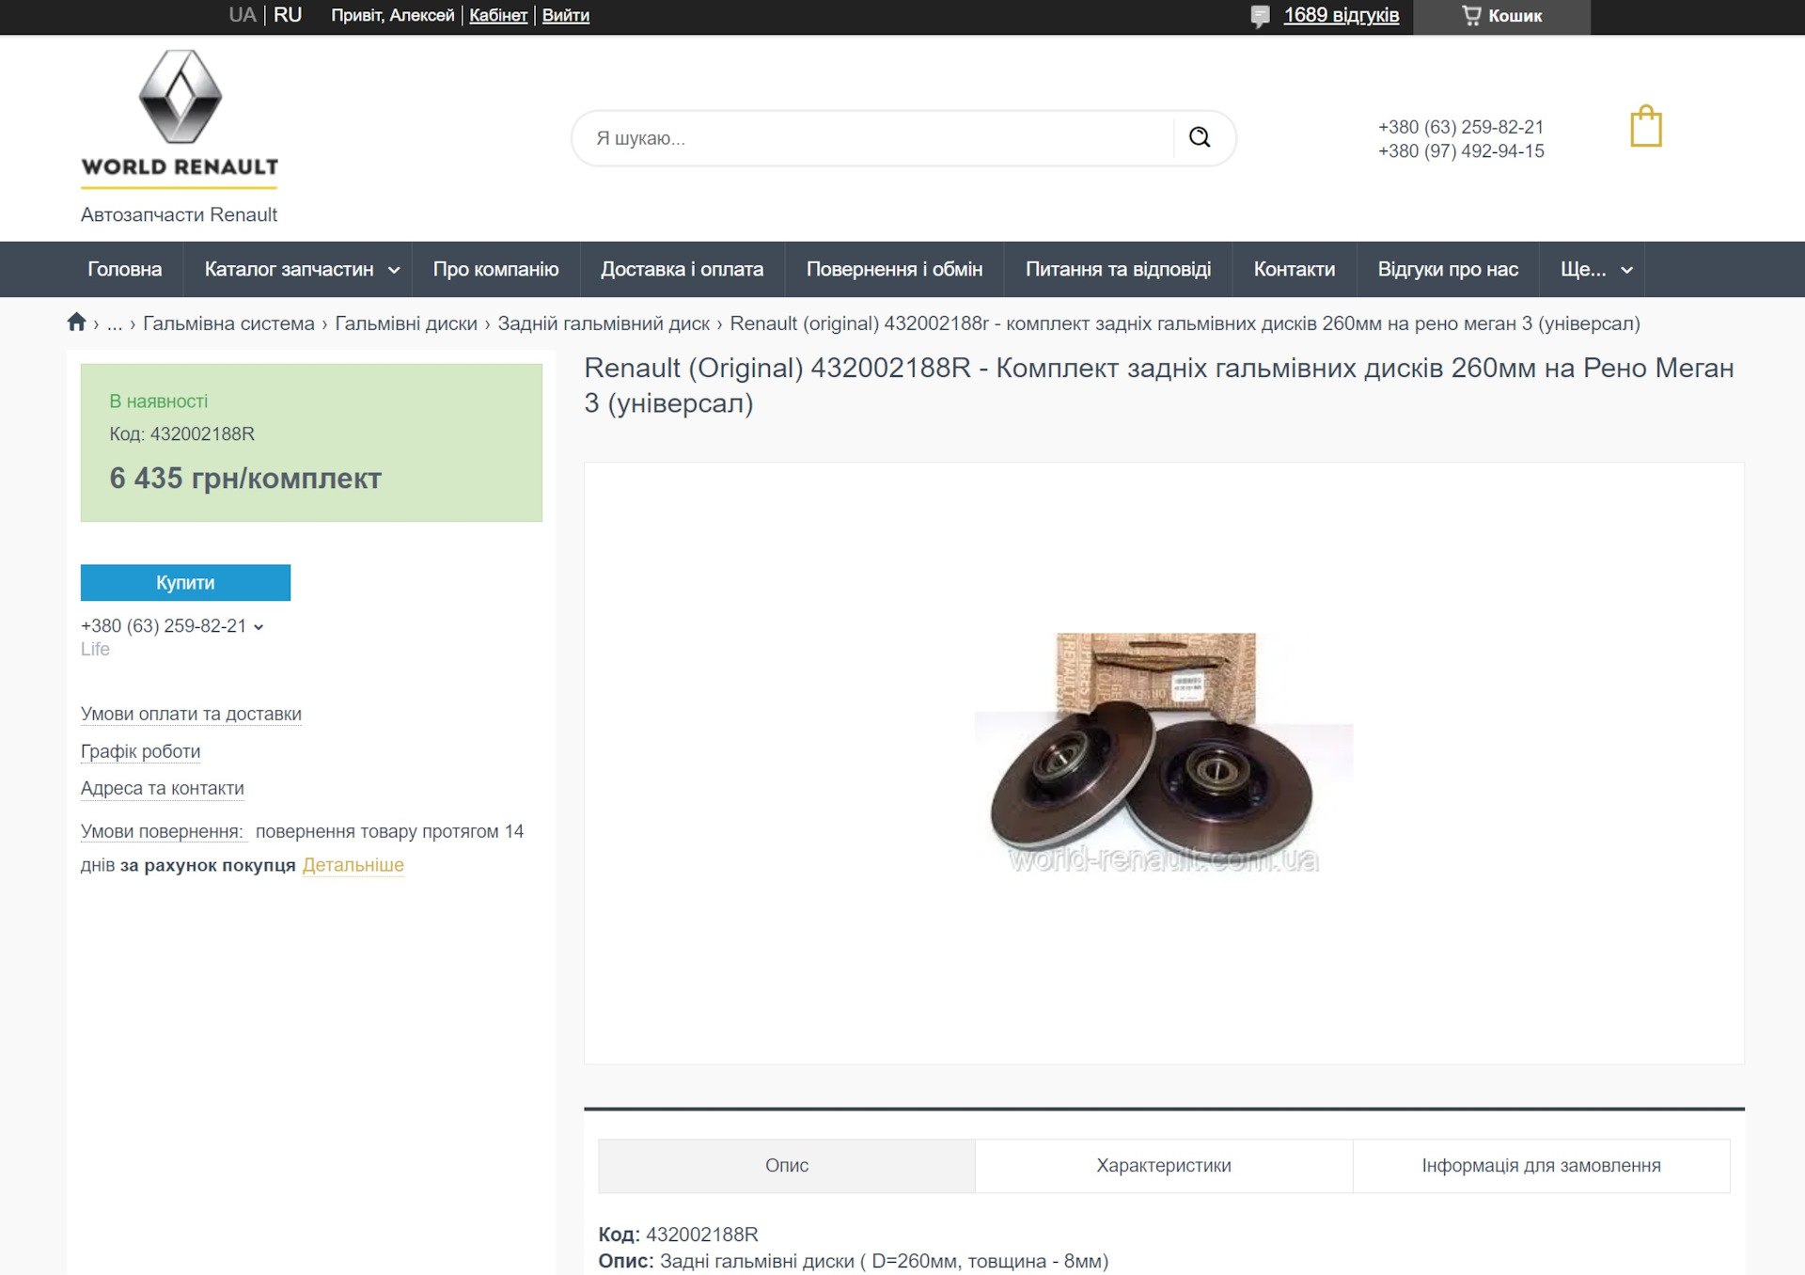The height and width of the screenshot is (1275, 1805).
Task: Switch language to UA
Action: tap(242, 15)
